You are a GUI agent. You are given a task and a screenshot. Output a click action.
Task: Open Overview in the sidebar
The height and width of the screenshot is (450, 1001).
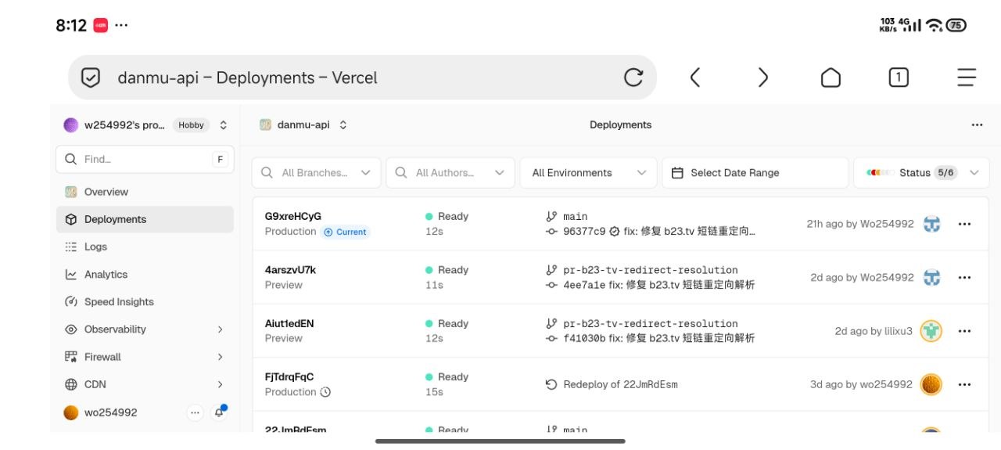[145, 192]
